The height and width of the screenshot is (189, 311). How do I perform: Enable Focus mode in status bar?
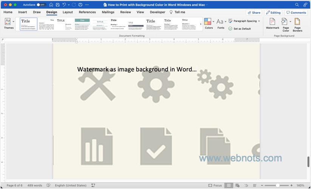tap(215, 186)
